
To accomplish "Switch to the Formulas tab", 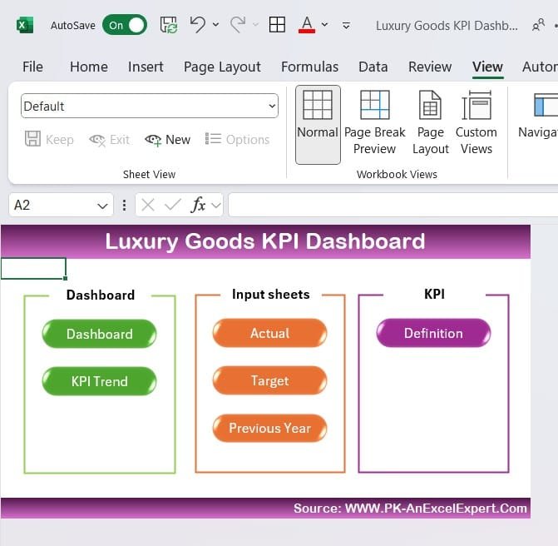I will pos(309,67).
